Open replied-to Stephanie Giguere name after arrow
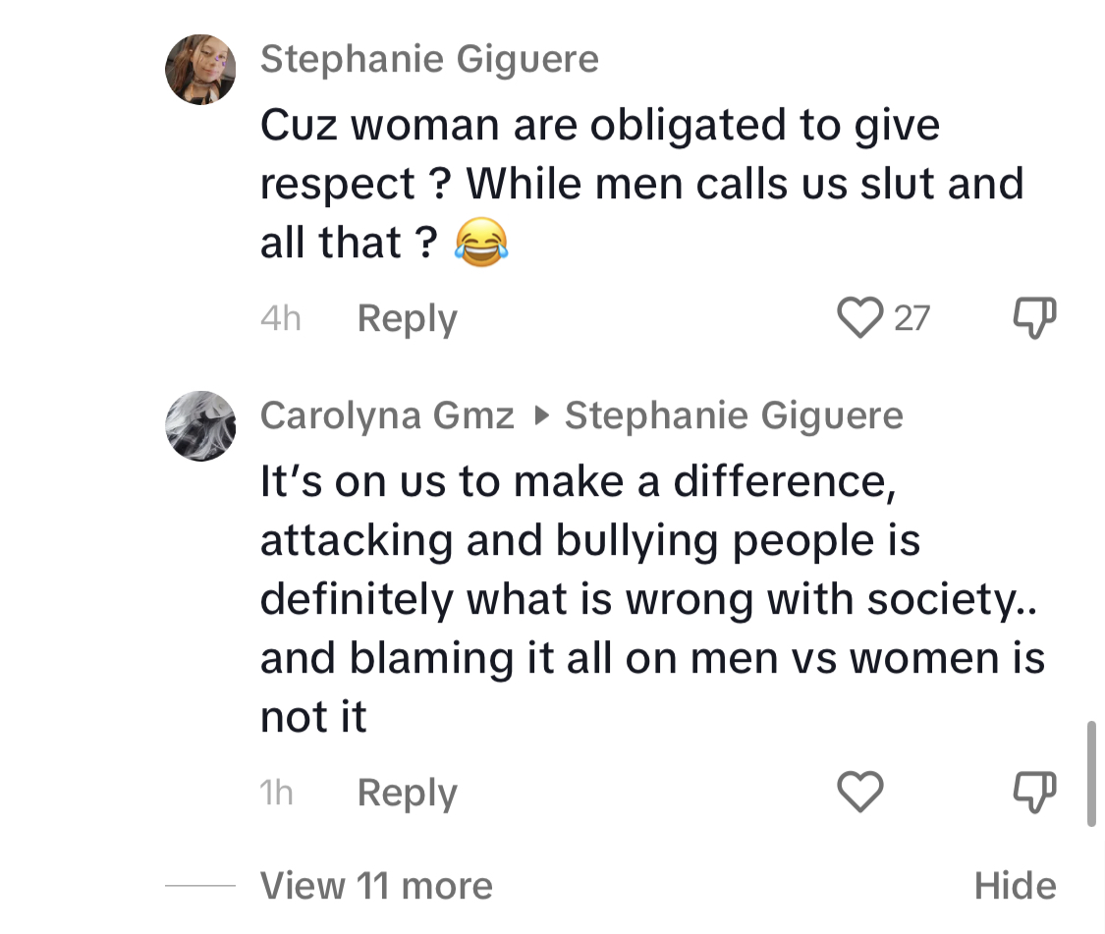 click(x=734, y=415)
